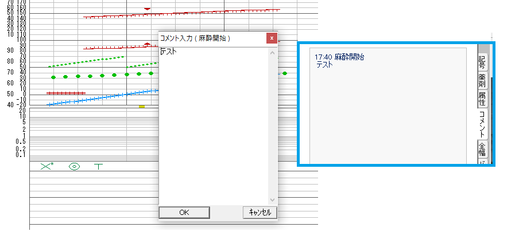The width and height of the screenshot is (515, 243).
Task: Click the green X anesthesia start marker
Action: click(47, 167)
